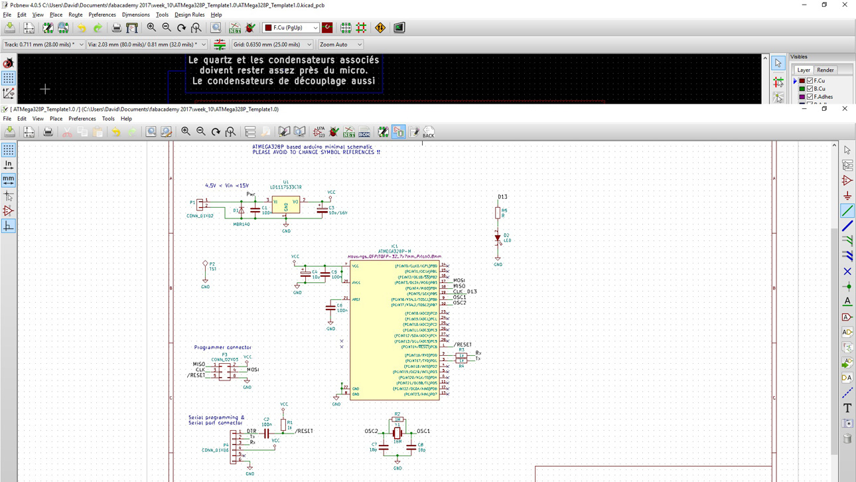Select the arrow cursor tool in Pcbnew
Viewport: 856px width, 482px height.
[x=778, y=64]
